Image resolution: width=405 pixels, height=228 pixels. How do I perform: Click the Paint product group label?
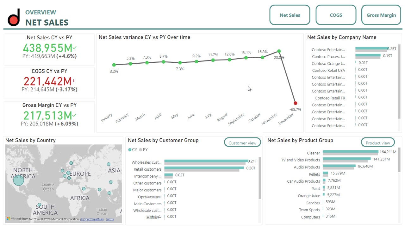(x=316, y=189)
